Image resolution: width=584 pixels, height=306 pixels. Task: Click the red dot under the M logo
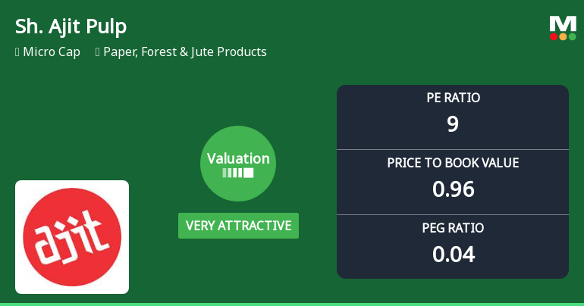click(554, 36)
